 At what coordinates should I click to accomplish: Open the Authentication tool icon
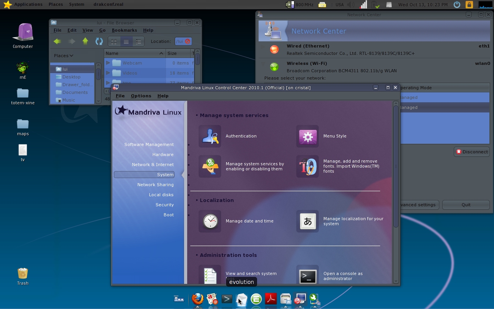(x=210, y=136)
